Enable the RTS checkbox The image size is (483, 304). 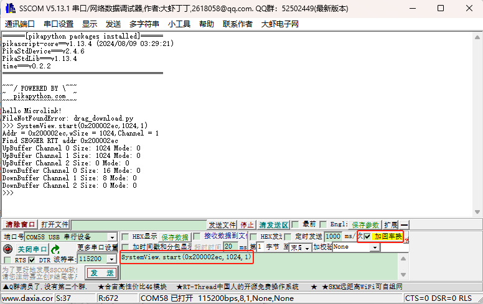[x=7, y=260]
